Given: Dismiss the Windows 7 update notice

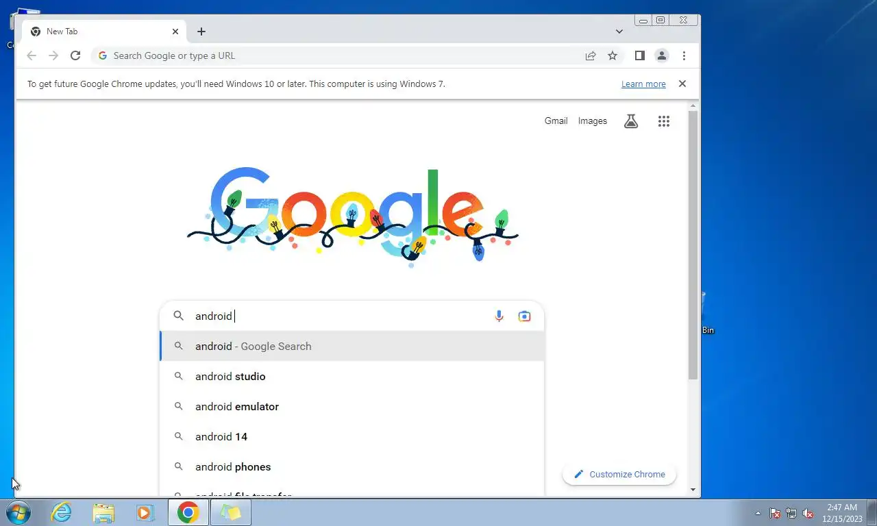Looking at the screenshot, I should point(682,84).
